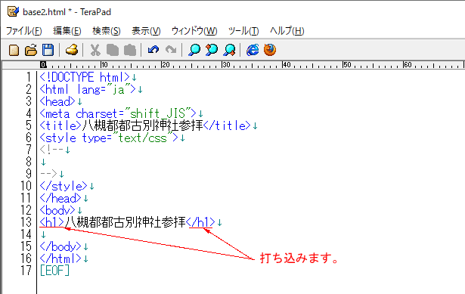Viewport: 465px width, 294px height.
Task: Save the document with floppy disk icon
Action: (48, 50)
